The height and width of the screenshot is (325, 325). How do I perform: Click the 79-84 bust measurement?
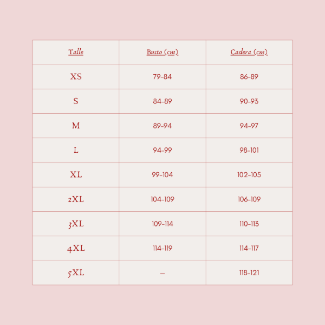(x=162, y=77)
